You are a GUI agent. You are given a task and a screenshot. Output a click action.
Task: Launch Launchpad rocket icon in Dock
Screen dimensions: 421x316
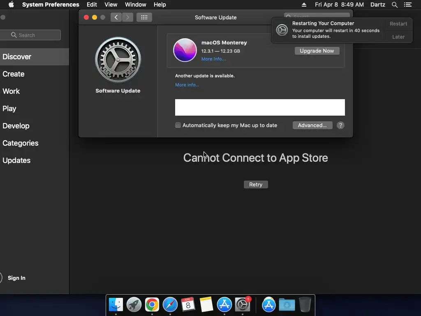134,304
